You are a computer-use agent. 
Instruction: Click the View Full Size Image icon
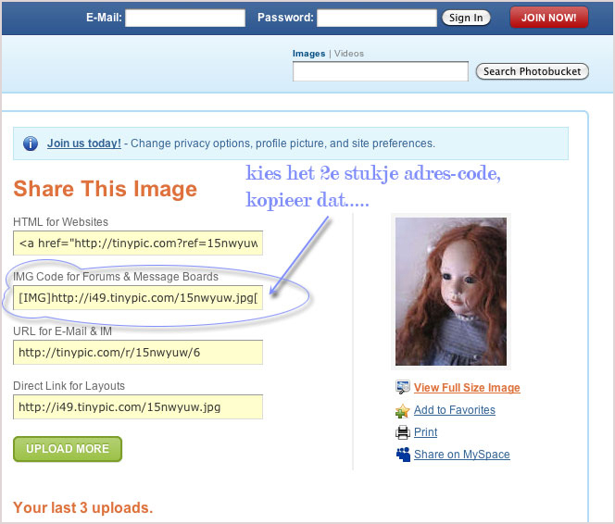pos(403,388)
